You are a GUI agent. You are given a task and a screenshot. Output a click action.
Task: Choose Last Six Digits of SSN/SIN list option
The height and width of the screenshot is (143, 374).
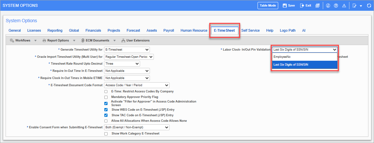click(x=304, y=64)
